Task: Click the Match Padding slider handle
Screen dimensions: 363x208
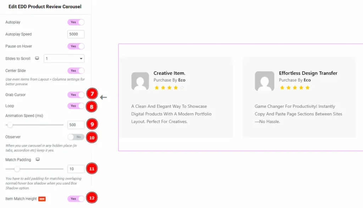Action: click(x=17, y=169)
